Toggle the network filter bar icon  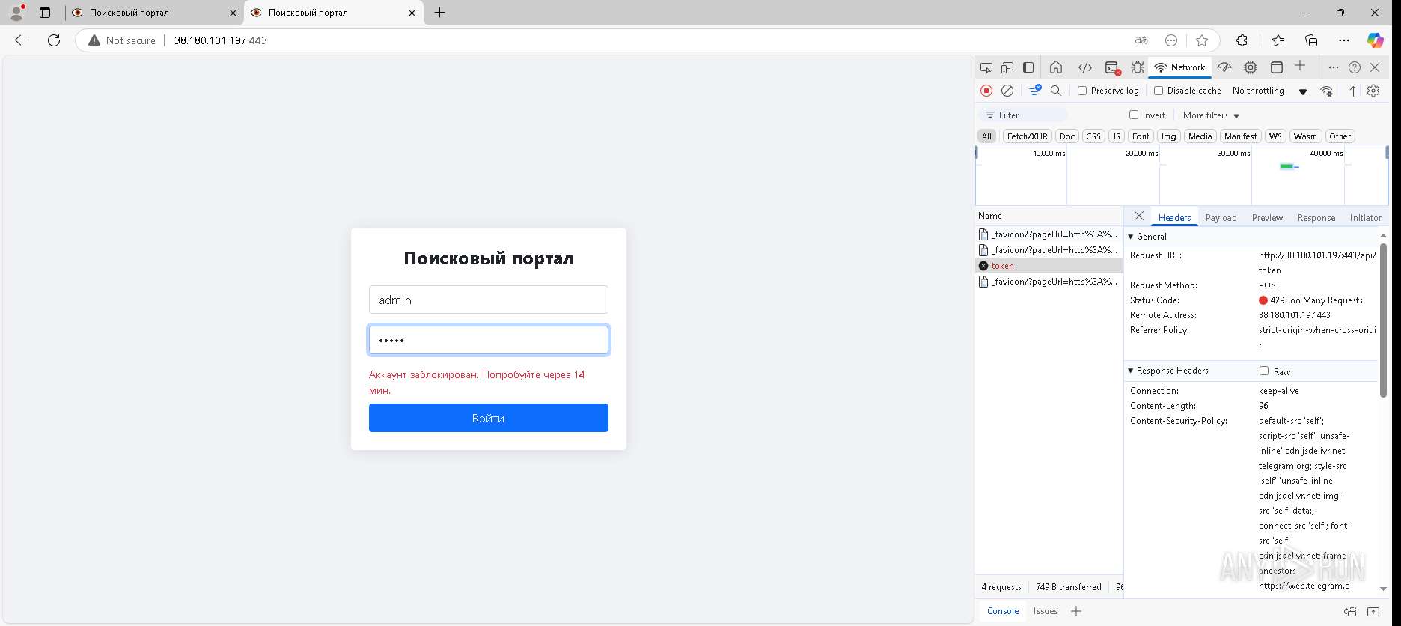coord(1035,91)
